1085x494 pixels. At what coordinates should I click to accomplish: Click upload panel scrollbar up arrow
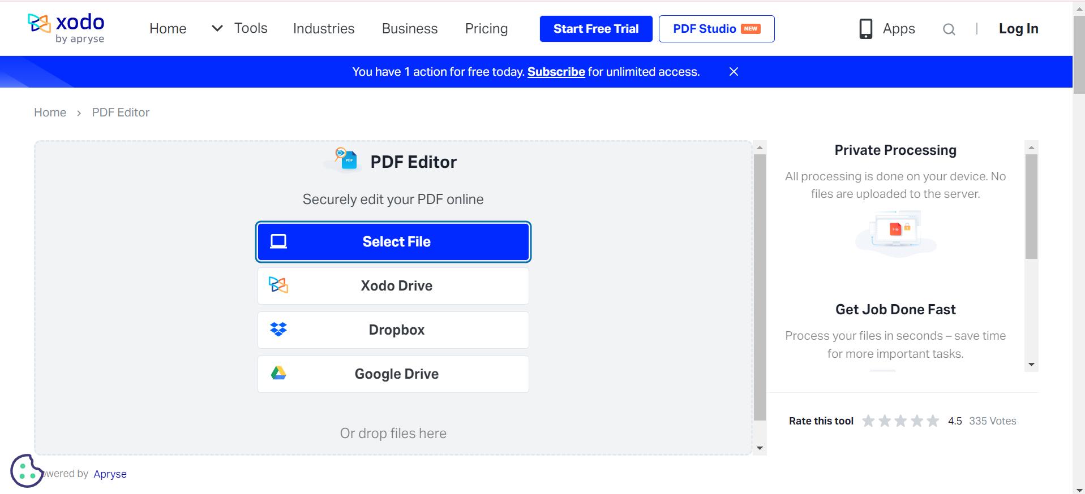(760, 148)
